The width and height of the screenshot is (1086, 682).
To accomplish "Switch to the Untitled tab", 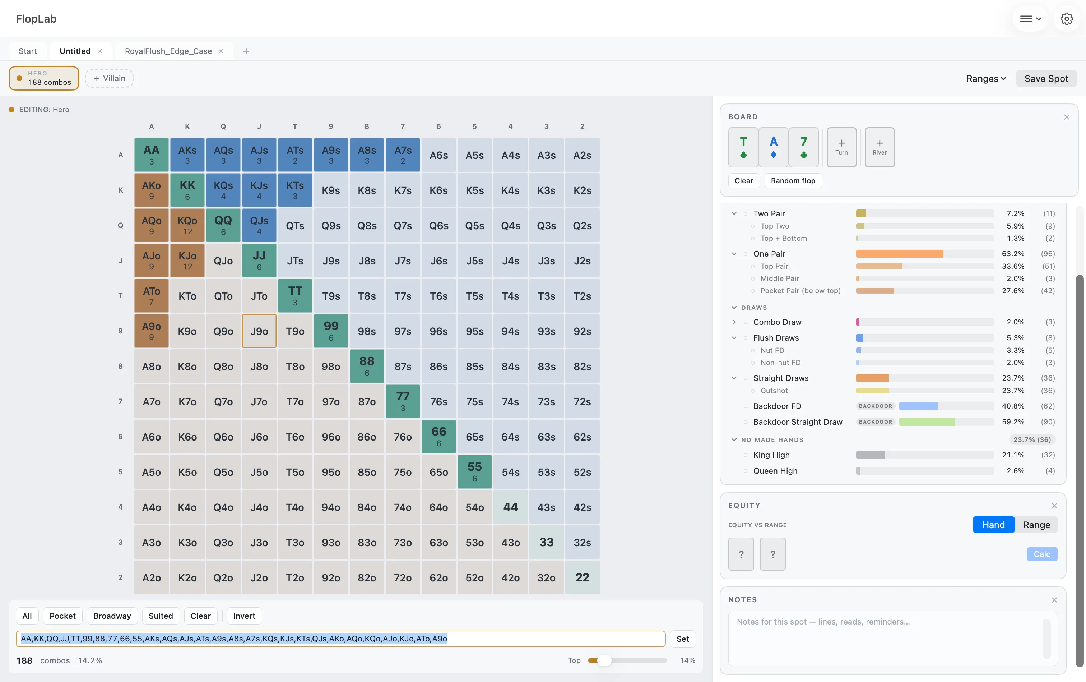I will coord(75,51).
